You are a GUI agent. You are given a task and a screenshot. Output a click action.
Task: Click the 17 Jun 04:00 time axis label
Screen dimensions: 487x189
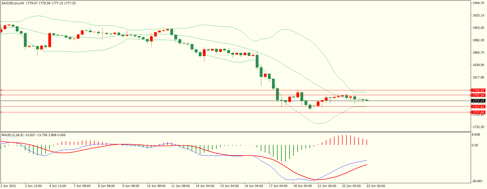coord(278,186)
